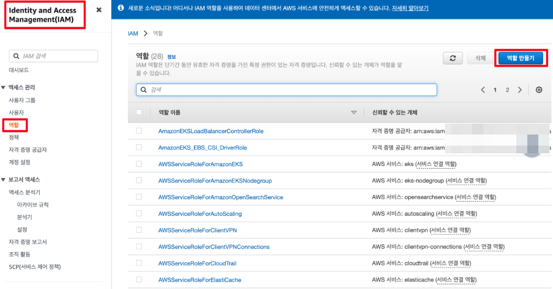Click the Identity and Access Management(IAM) title

(42, 15)
